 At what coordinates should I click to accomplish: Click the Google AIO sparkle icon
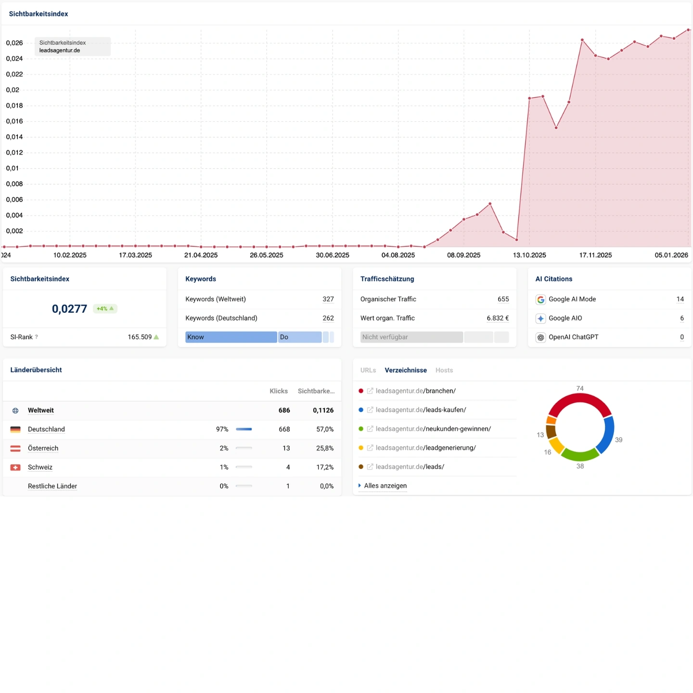[540, 319]
